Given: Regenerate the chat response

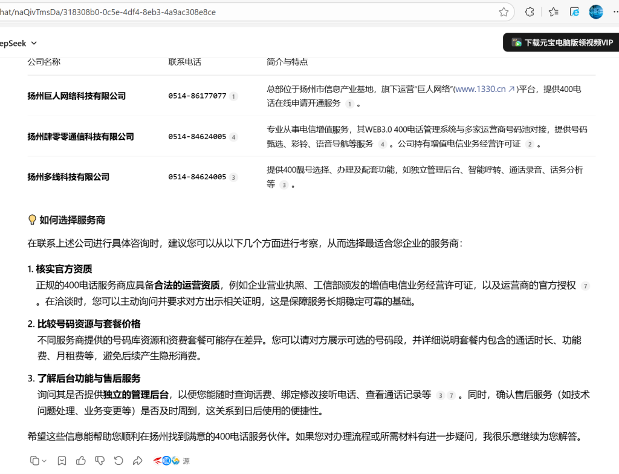Looking at the screenshot, I should coord(118,461).
